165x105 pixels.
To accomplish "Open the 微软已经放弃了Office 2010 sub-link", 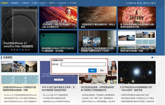I will pos(21,98).
